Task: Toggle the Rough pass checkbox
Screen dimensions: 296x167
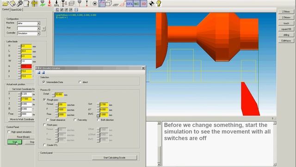Action: [44, 100]
